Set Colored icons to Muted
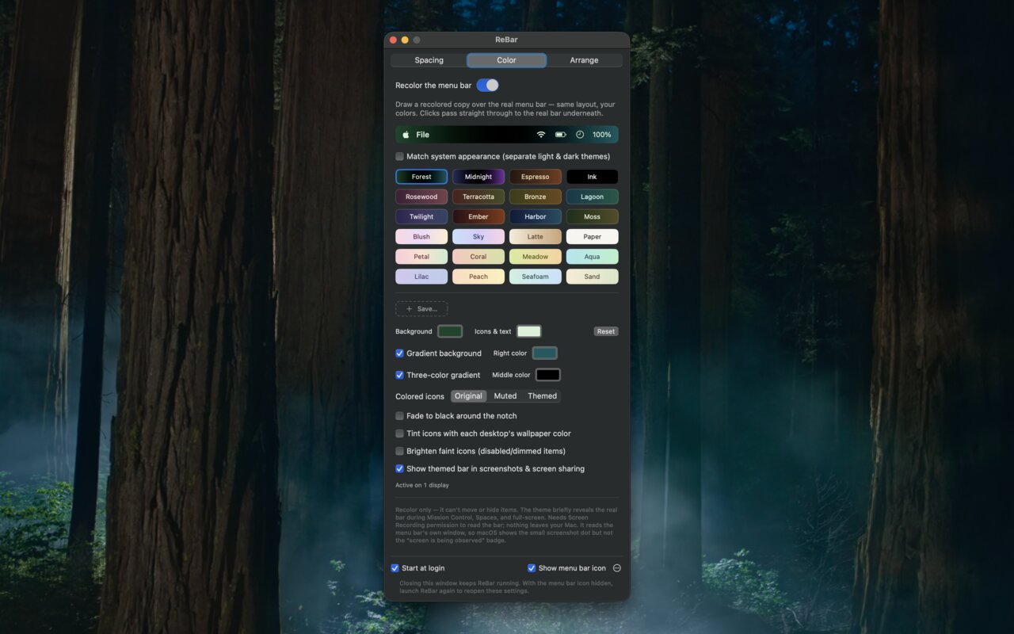Screen dimensions: 1014x634 pyautogui.click(x=505, y=396)
